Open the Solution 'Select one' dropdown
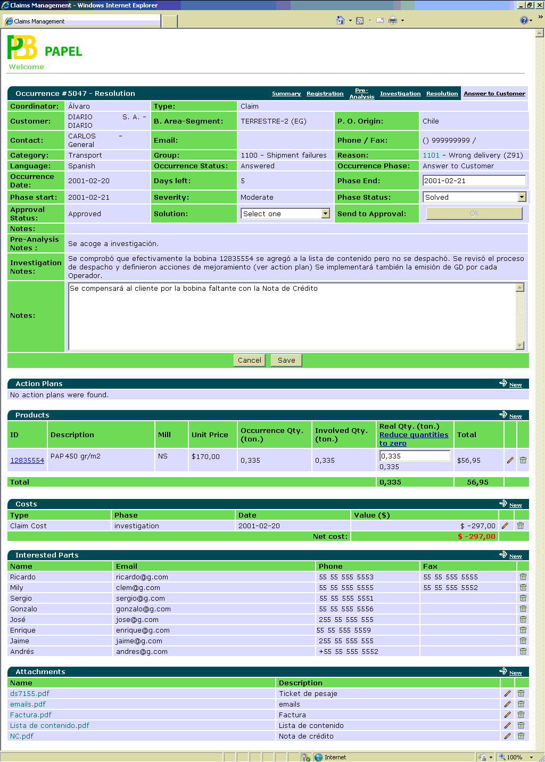The height and width of the screenshot is (762, 545). pos(286,214)
